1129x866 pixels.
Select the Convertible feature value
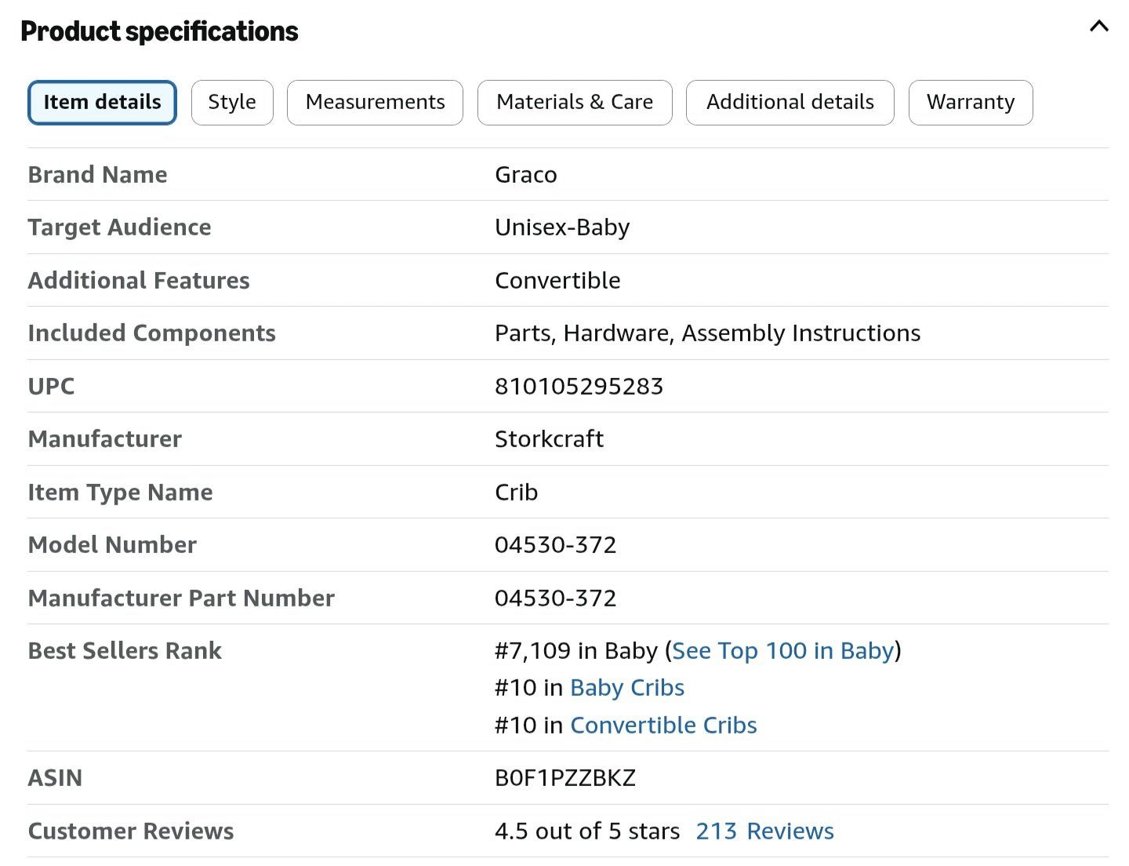coord(557,280)
